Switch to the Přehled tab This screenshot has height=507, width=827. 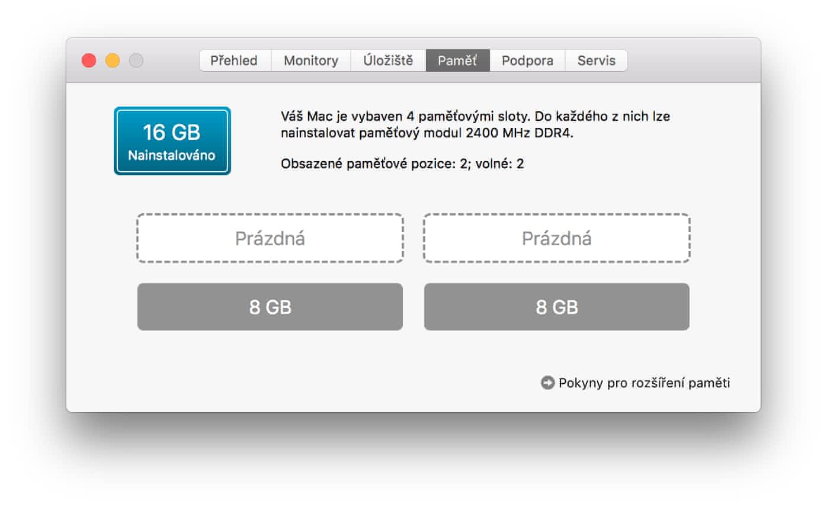[x=234, y=60]
